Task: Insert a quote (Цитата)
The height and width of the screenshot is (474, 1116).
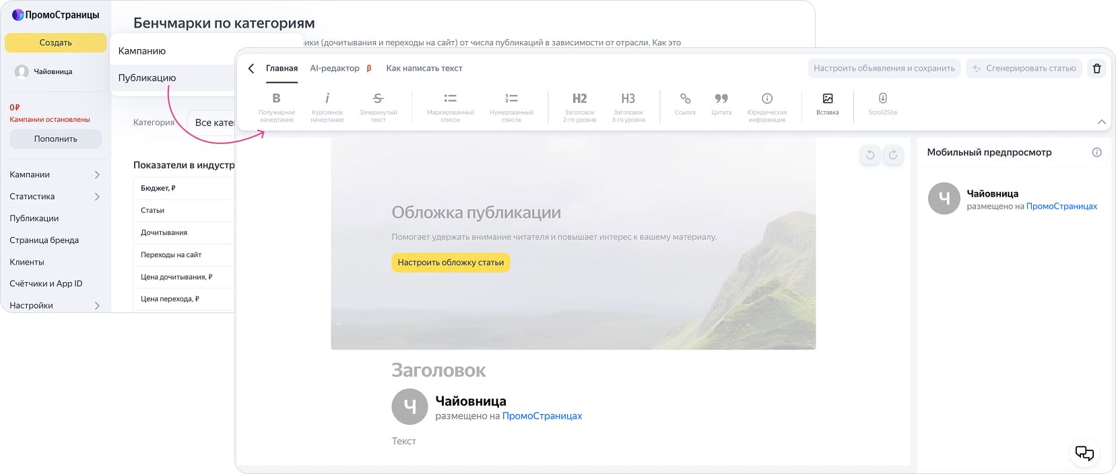Action: tap(721, 104)
